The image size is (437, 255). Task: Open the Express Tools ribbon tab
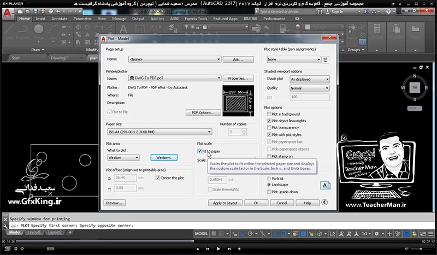pyautogui.click(x=196, y=19)
